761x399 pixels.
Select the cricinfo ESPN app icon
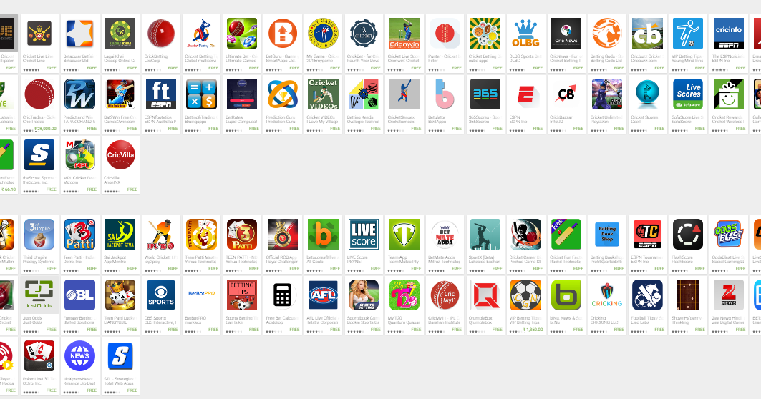pos(729,34)
